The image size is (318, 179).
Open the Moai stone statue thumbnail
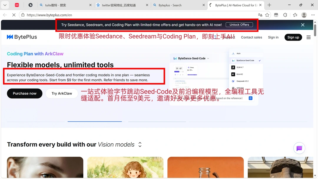click(281, 168)
